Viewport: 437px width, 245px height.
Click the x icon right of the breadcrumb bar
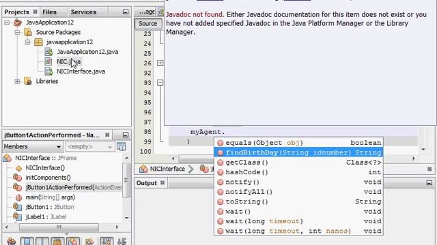pyautogui.click(x=429, y=169)
